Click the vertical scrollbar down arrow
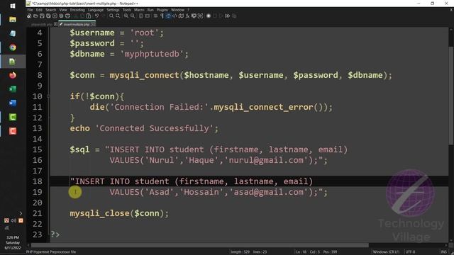Screen dimensions: 454x255 coord(451,241)
